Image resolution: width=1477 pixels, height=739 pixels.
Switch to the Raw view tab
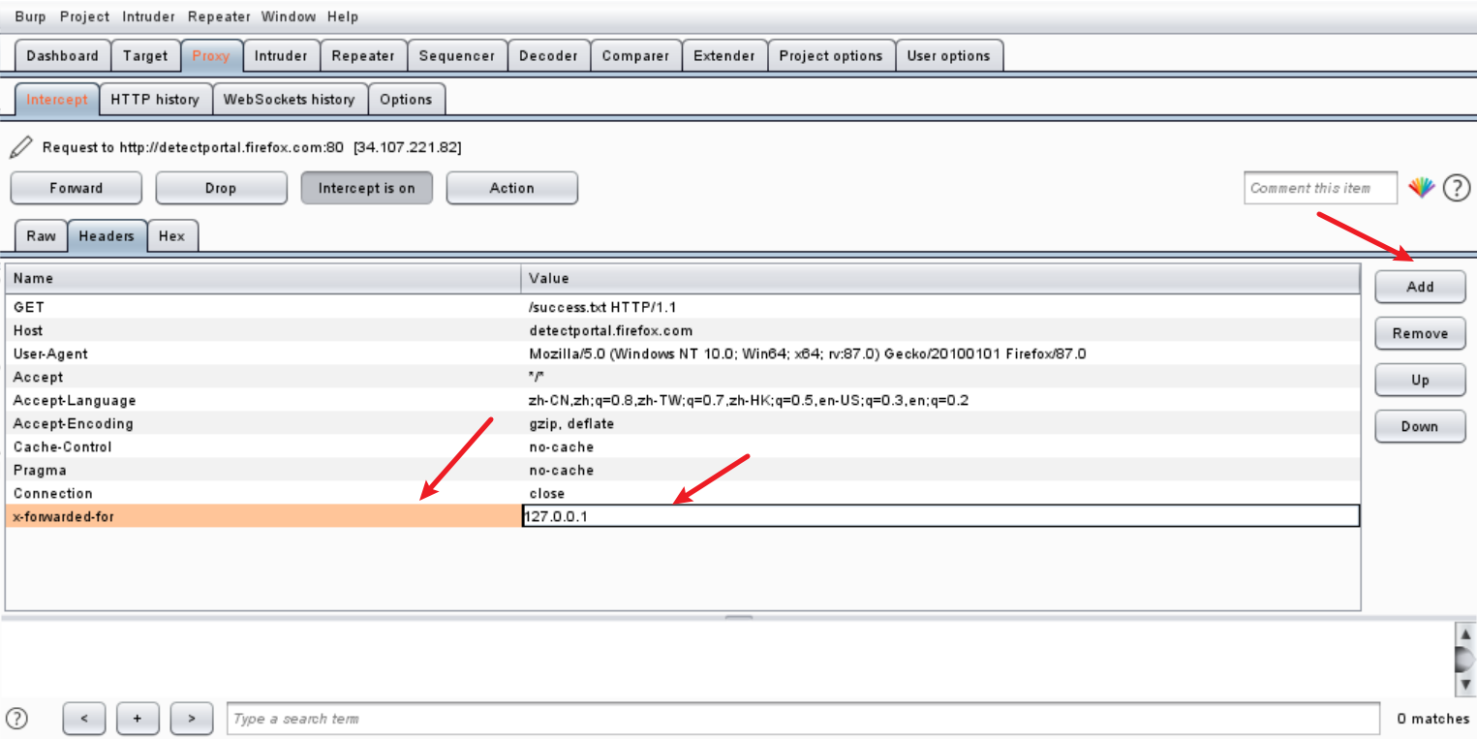pyautogui.click(x=42, y=235)
